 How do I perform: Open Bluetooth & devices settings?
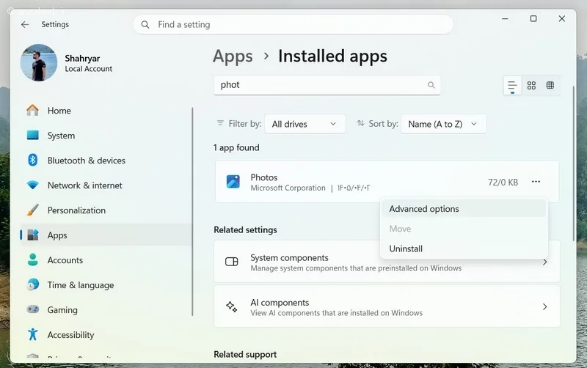point(106,160)
